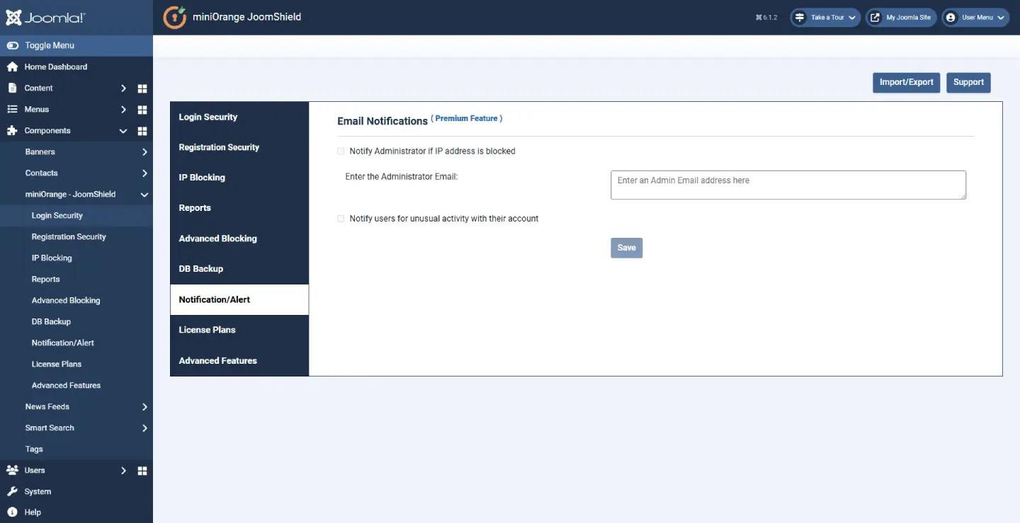Open the System sidebar menu
The width and height of the screenshot is (1020, 523).
tap(76, 491)
